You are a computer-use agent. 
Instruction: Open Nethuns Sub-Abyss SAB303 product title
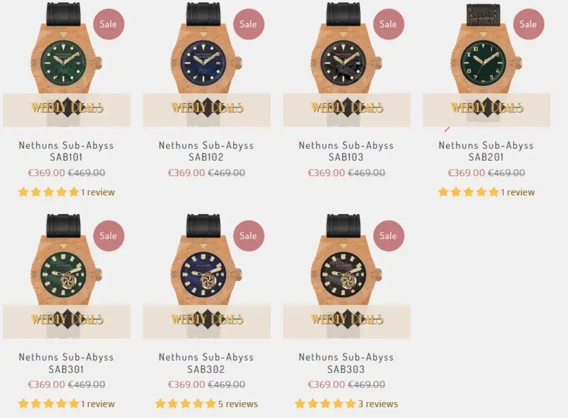(346, 363)
